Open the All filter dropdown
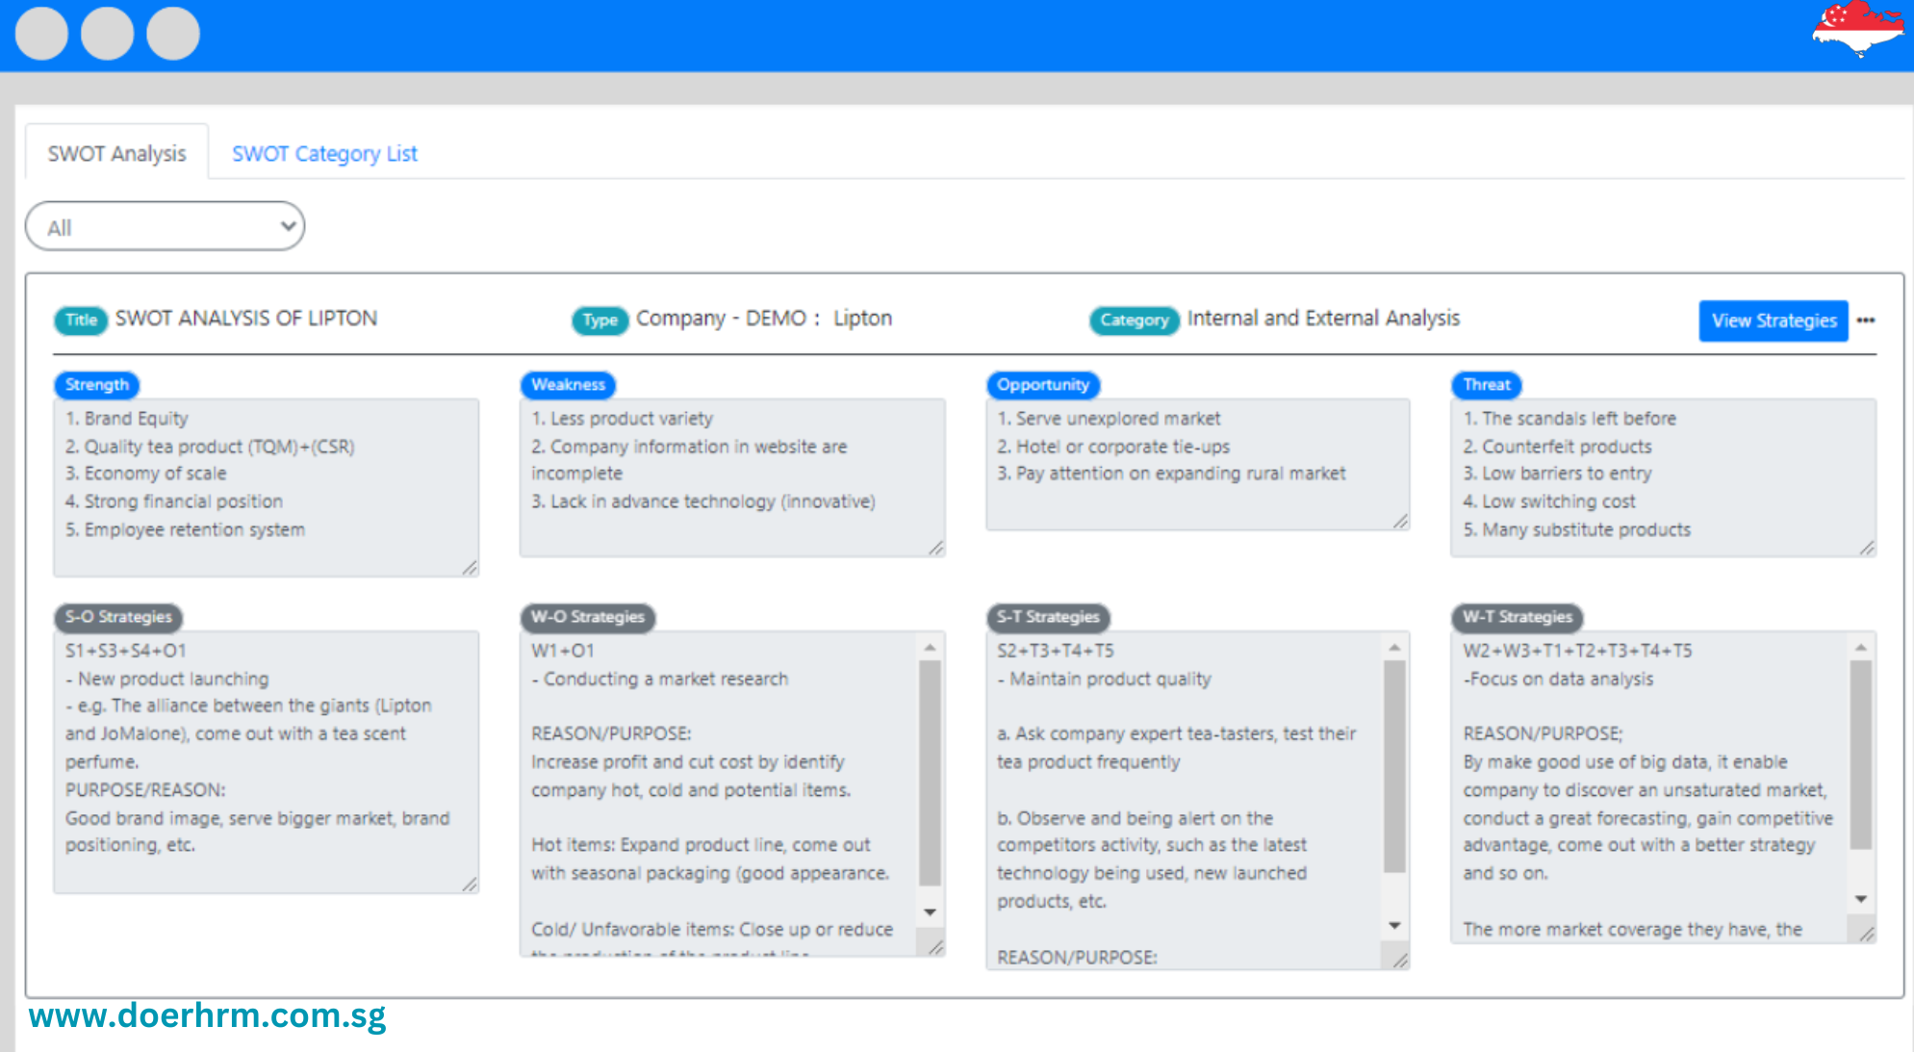Screen dimensions: 1914x1052 click(165, 227)
